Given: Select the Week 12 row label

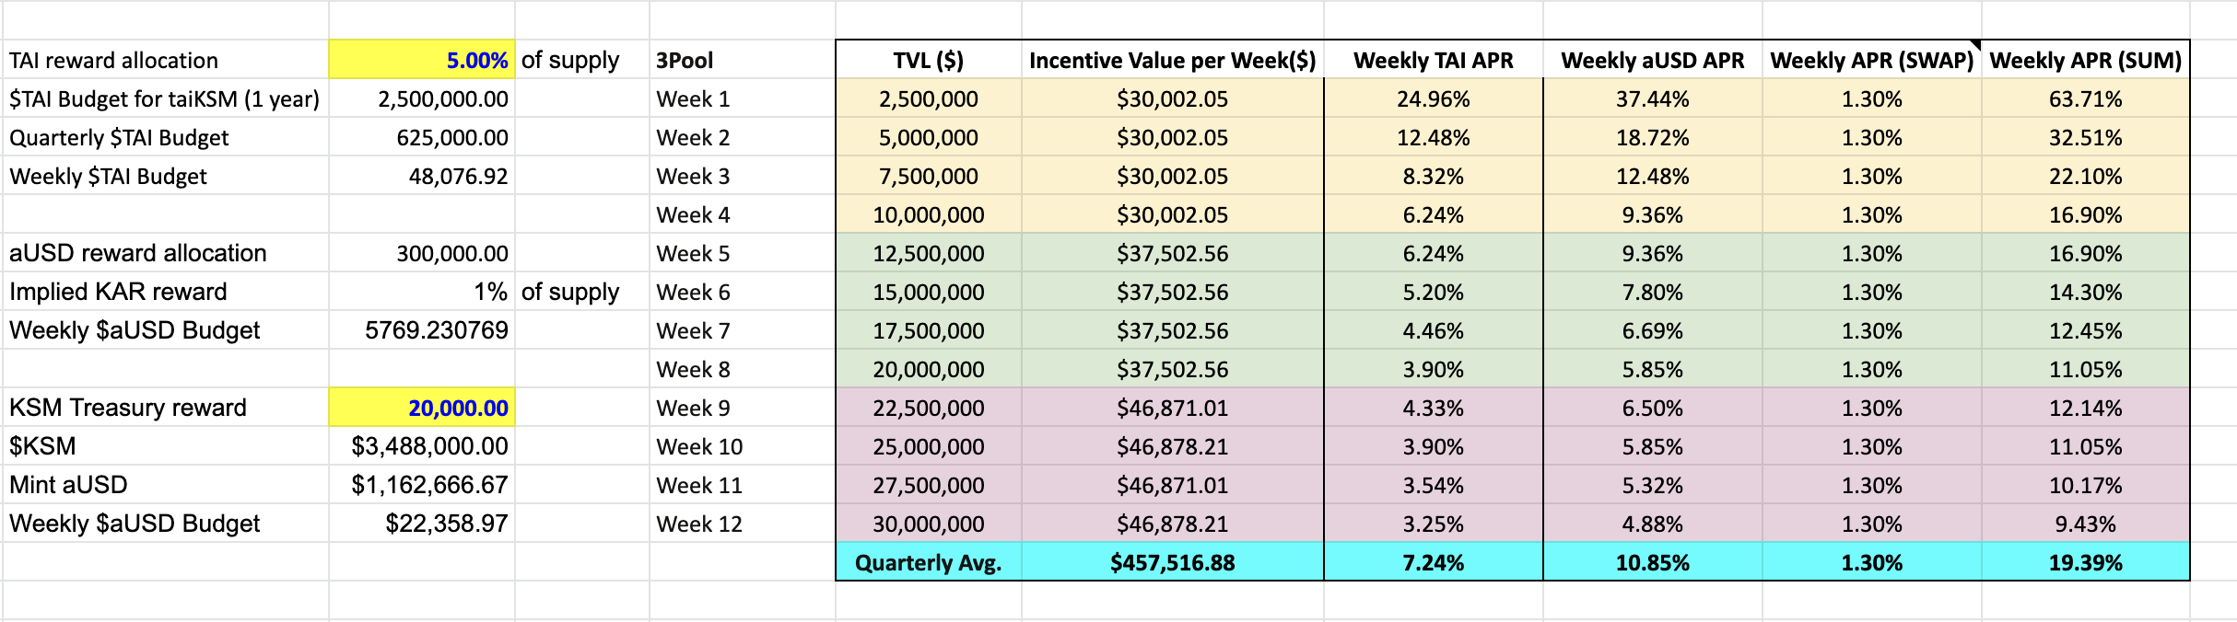Looking at the screenshot, I should pyautogui.click(x=698, y=524).
